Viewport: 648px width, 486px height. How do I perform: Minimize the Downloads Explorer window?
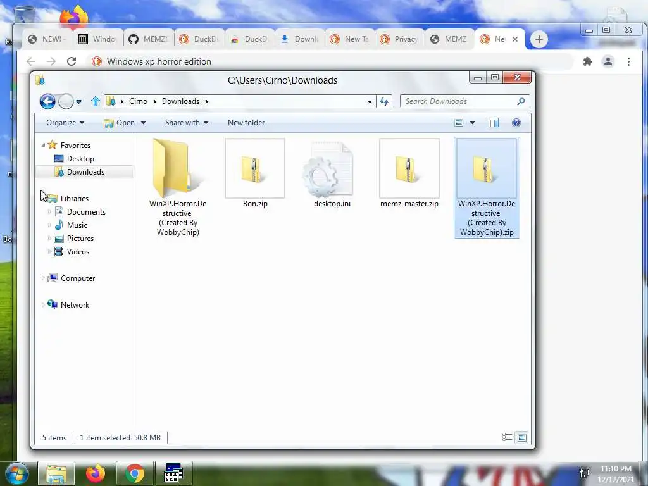(478, 78)
